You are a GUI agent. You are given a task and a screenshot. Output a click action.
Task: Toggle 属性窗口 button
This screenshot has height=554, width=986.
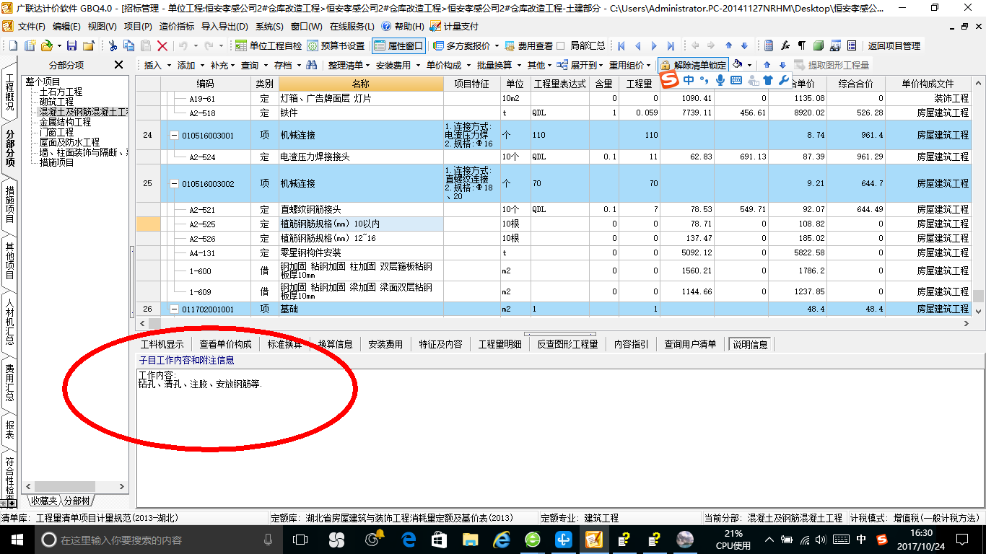tap(399, 45)
